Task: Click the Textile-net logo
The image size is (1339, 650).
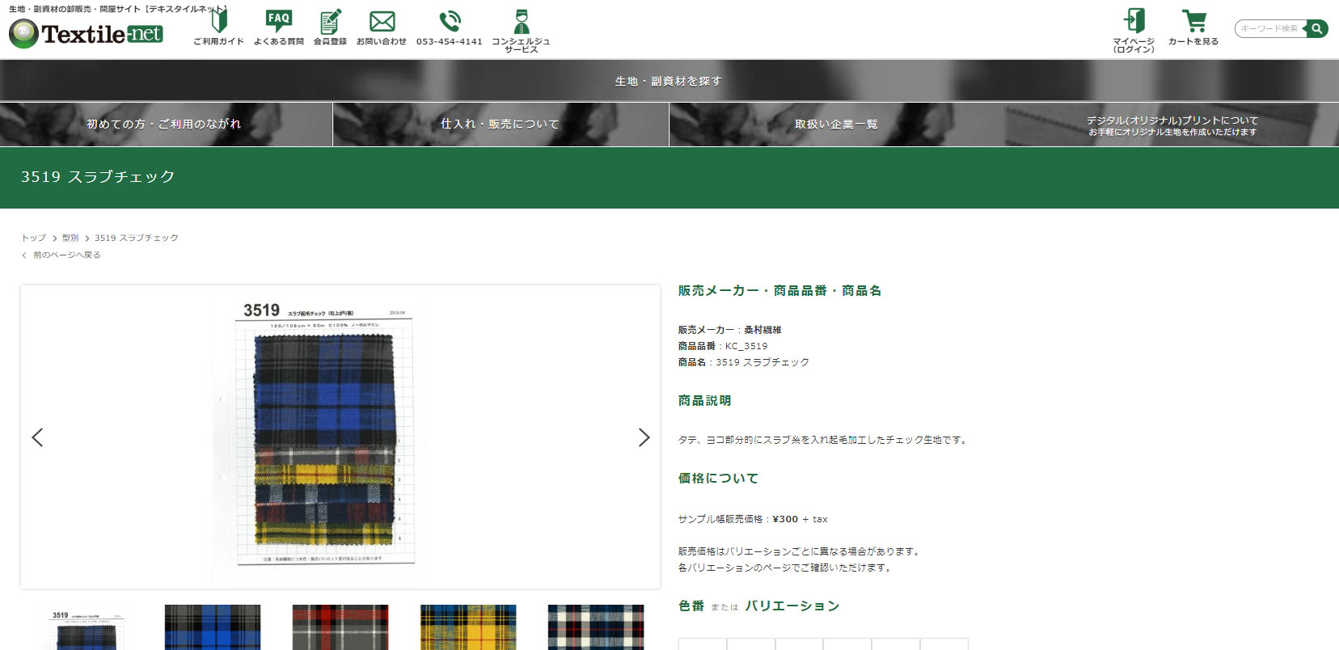Action: tap(86, 33)
